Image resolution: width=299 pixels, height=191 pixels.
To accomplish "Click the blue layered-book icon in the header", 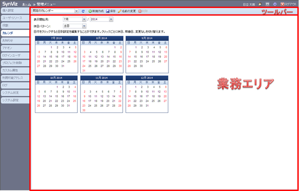I will [x=275, y=4].
